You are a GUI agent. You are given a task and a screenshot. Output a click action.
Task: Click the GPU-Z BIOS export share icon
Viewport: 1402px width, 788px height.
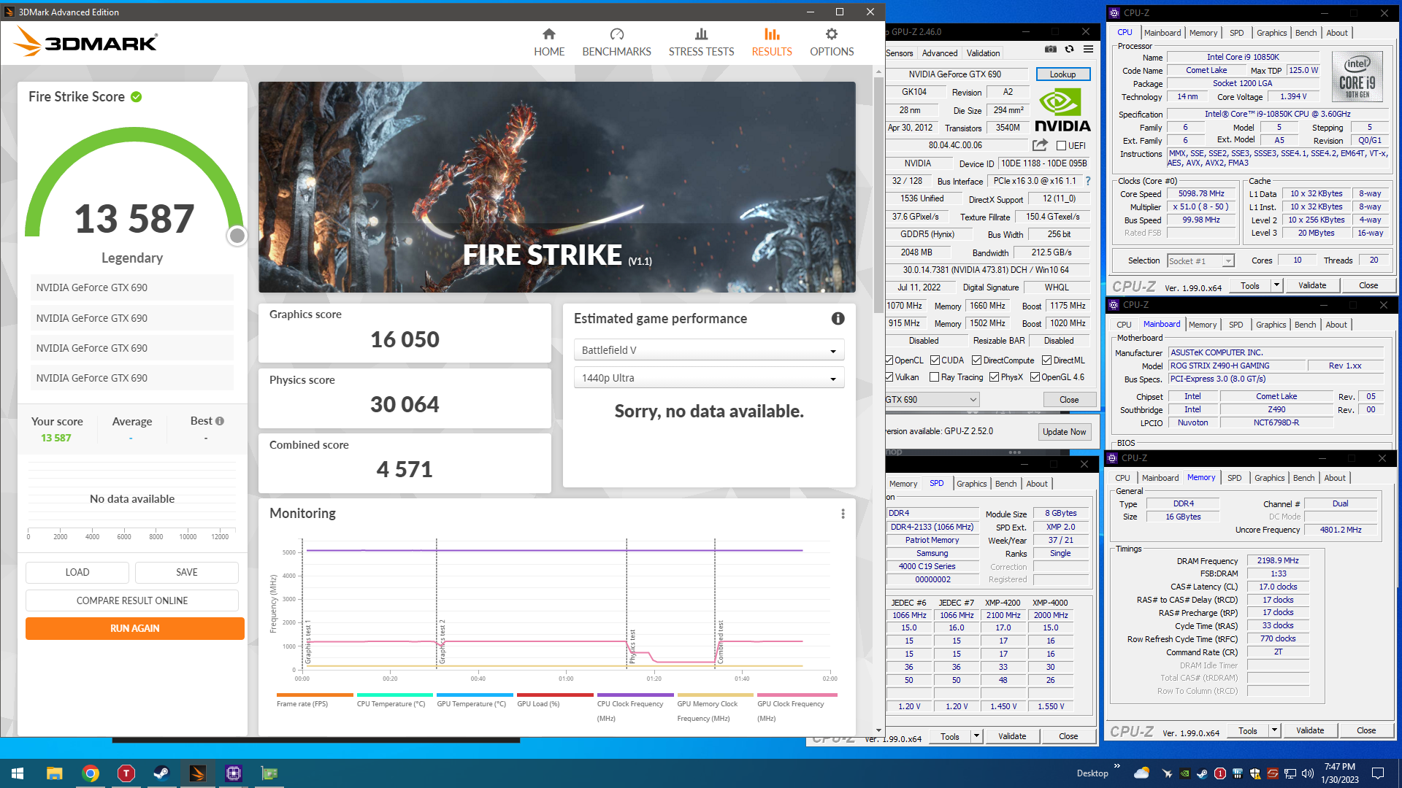1040,145
